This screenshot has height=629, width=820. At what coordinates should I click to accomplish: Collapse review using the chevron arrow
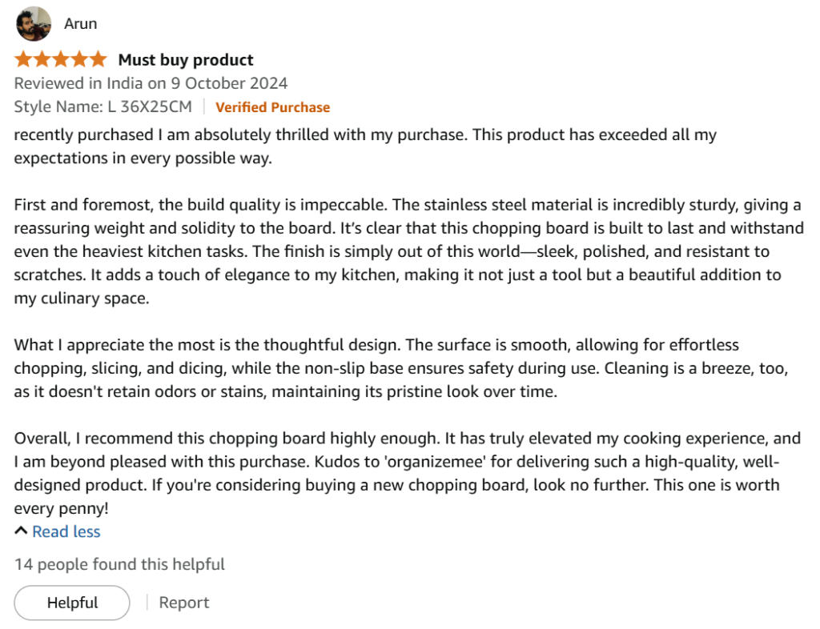coord(21,531)
